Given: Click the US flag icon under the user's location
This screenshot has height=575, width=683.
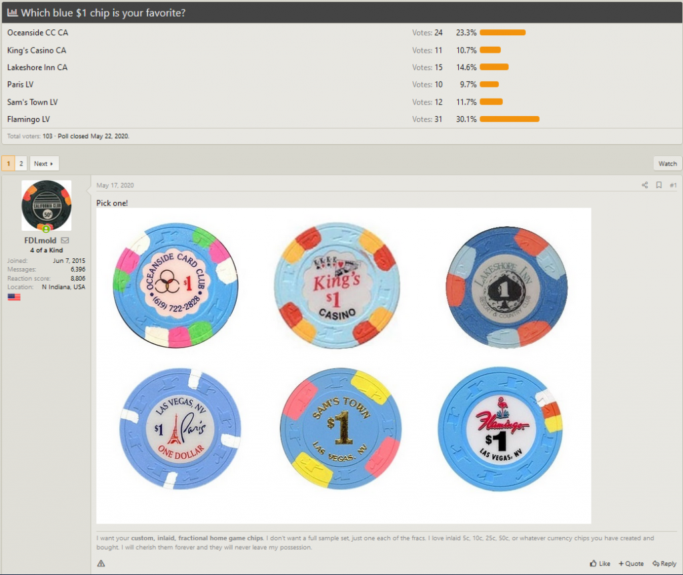Looking at the screenshot, I should (x=14, y=297).
